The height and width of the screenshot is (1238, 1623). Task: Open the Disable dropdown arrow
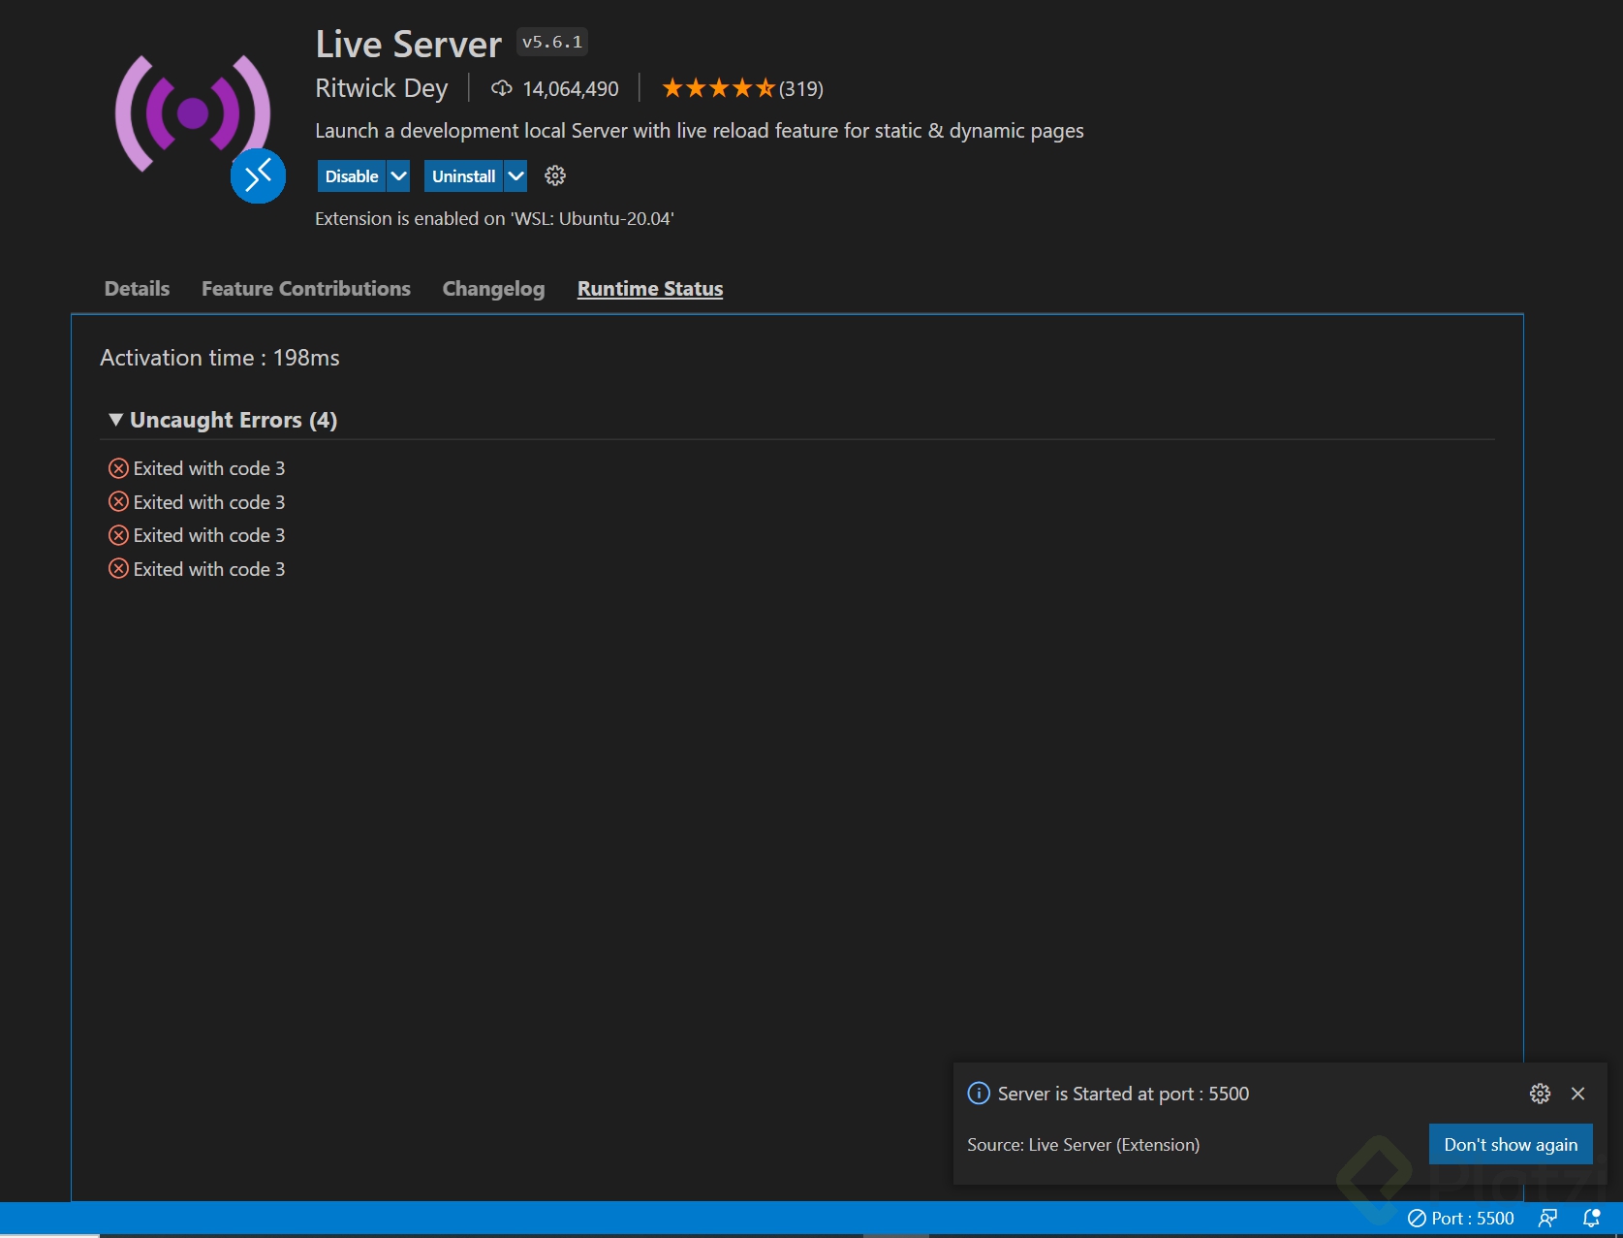398,175
